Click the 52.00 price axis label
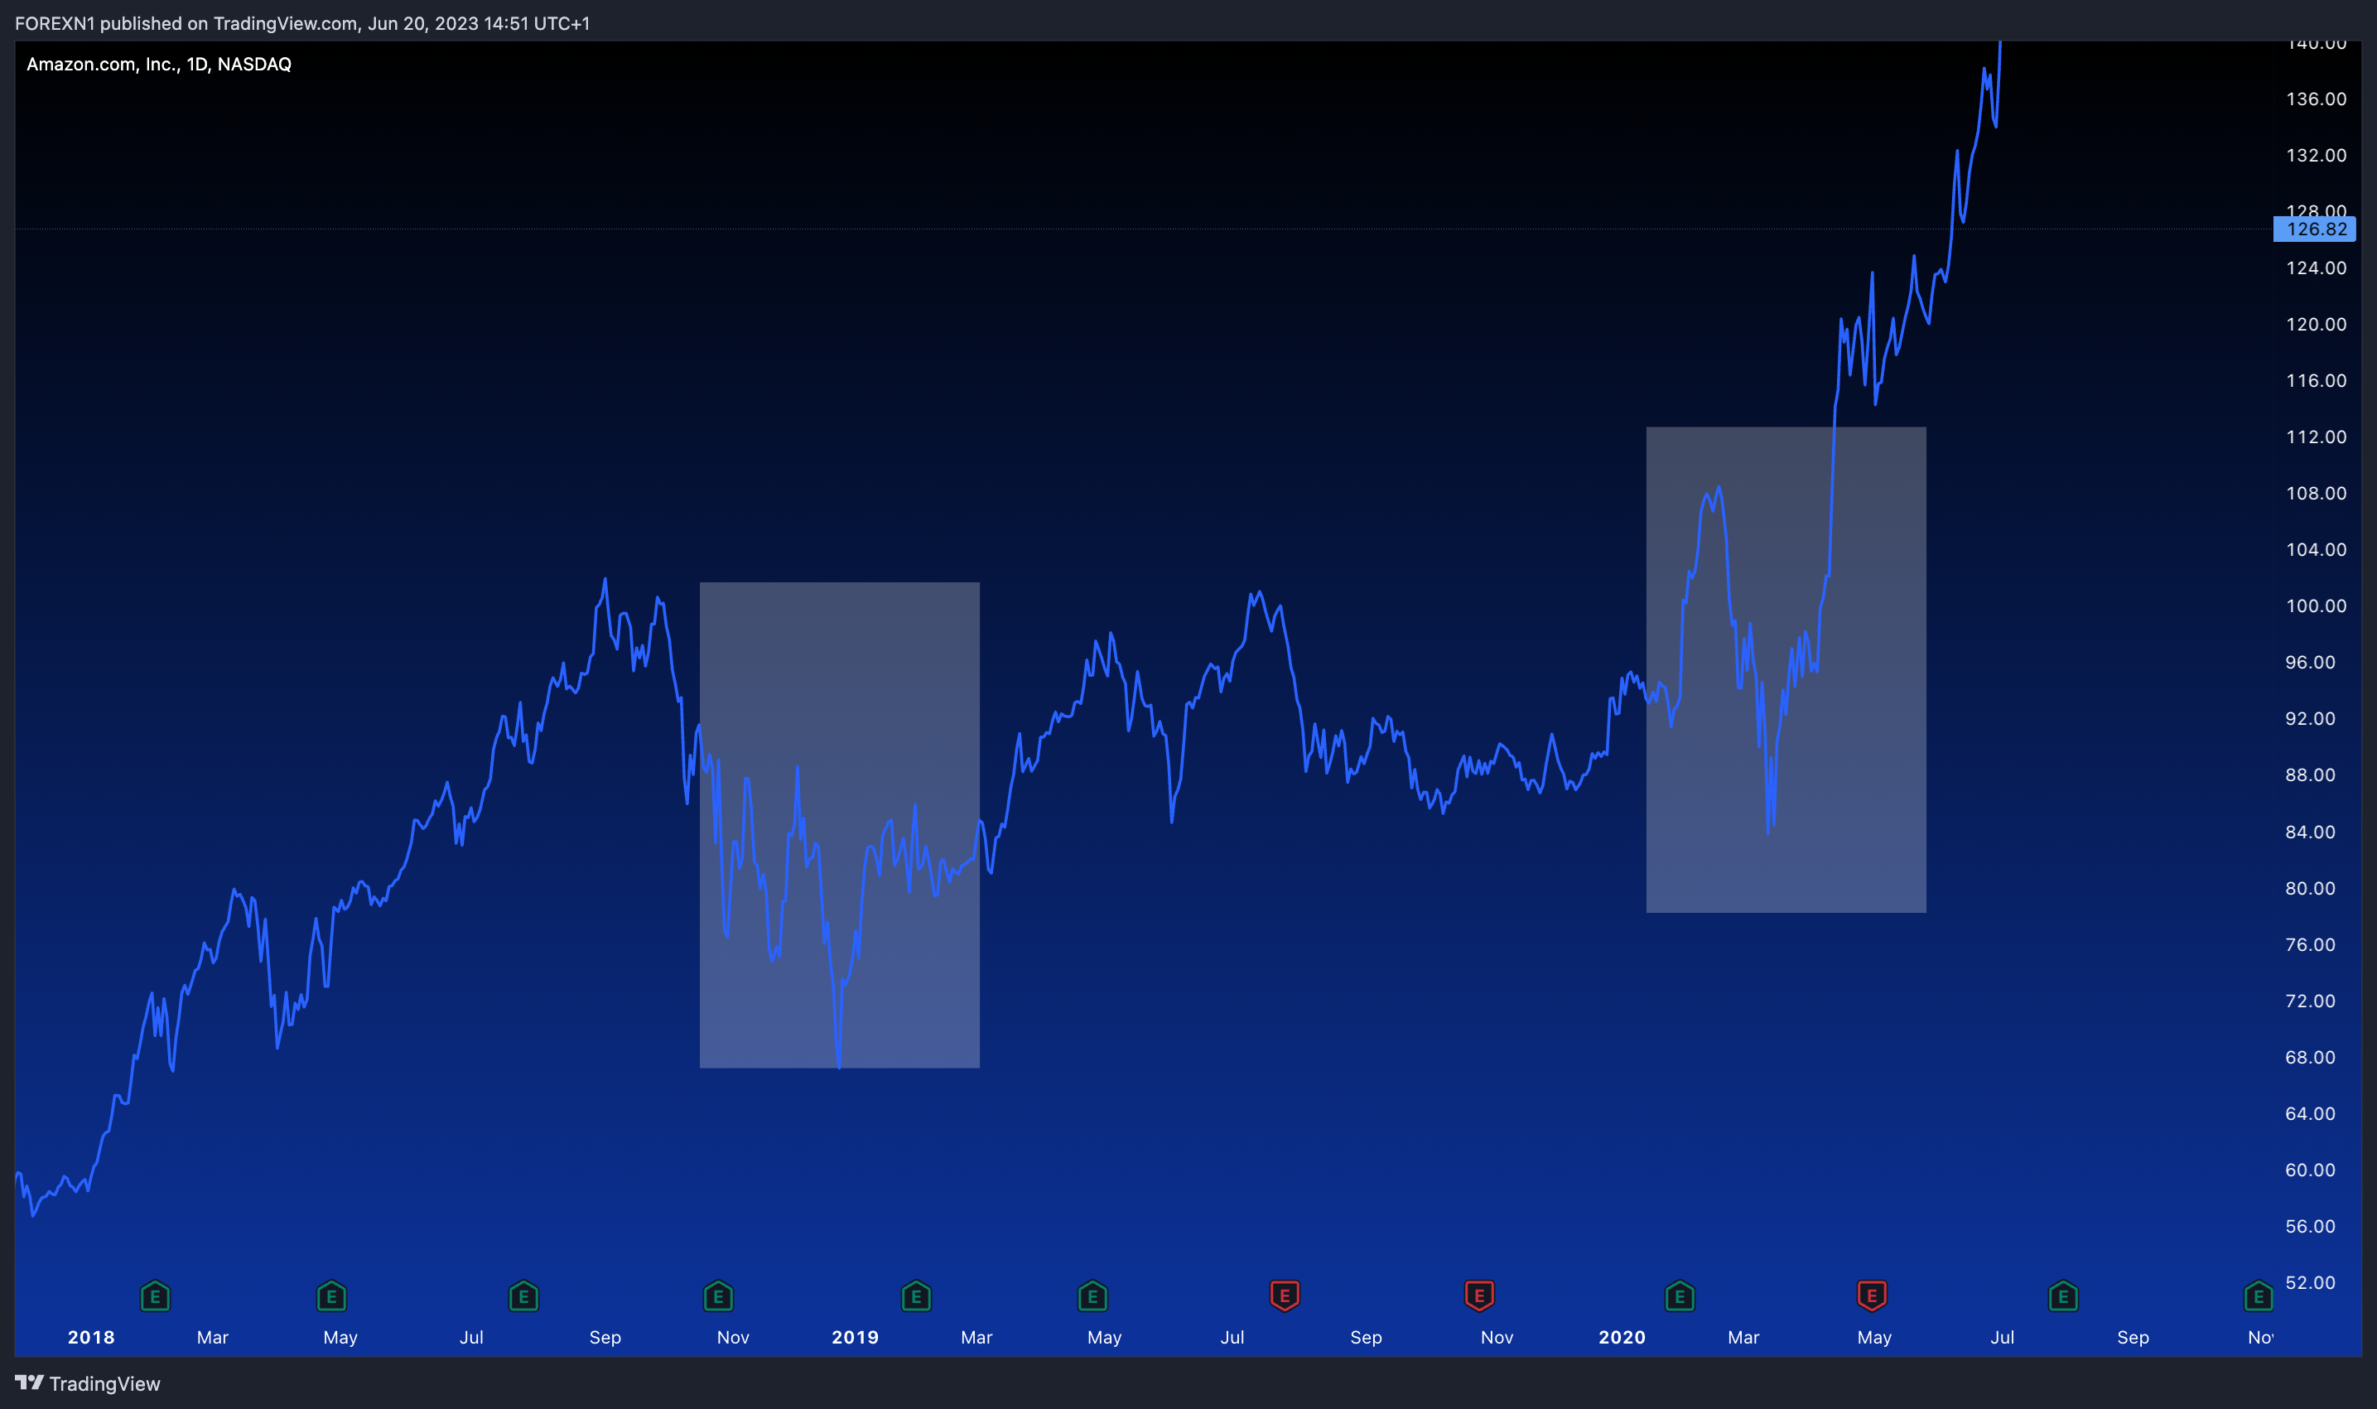The image size is (2377, 1409). [2311, 1281]
